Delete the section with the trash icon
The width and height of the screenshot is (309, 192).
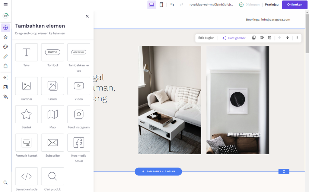(x=270, y=38)
